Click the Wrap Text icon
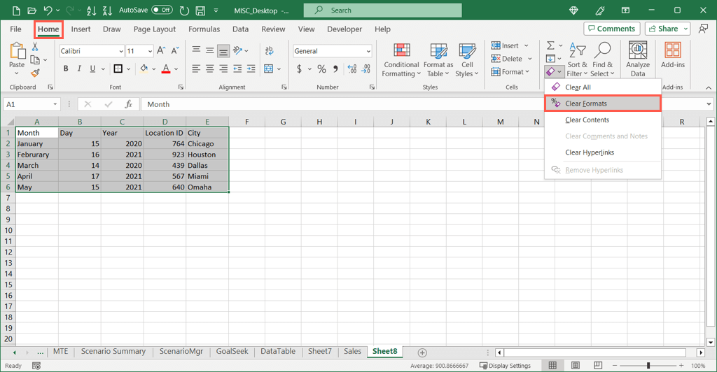 pyautogui.click(x=269, y=50)
